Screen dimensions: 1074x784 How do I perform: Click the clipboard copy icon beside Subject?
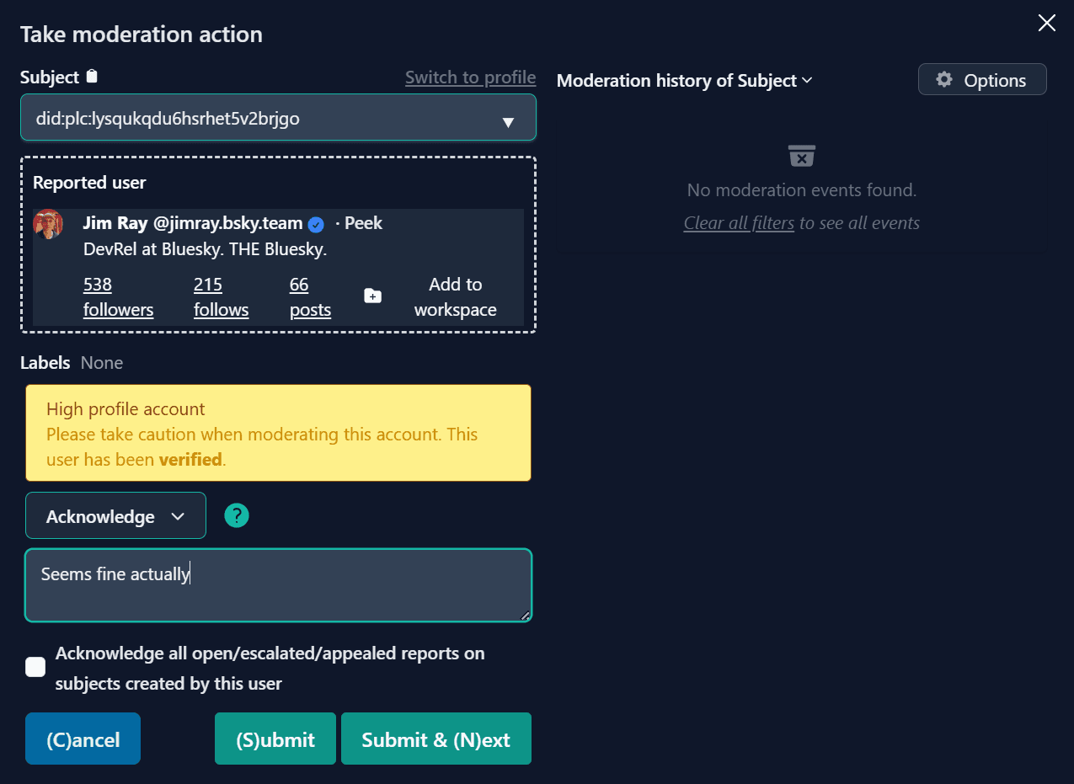[93, 77]
